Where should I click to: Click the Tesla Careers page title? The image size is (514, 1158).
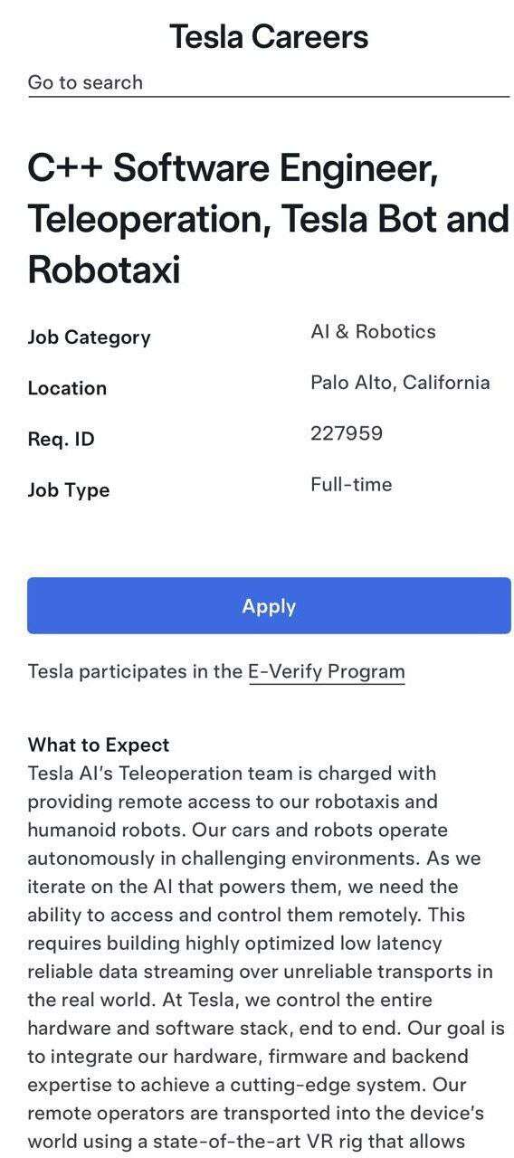coord(269,37)
